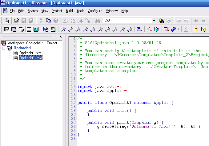Image resolution: width=209 pixels, height=146 pixels.
Task: Click the Cut scissors icon
Action: click(41, 21)
